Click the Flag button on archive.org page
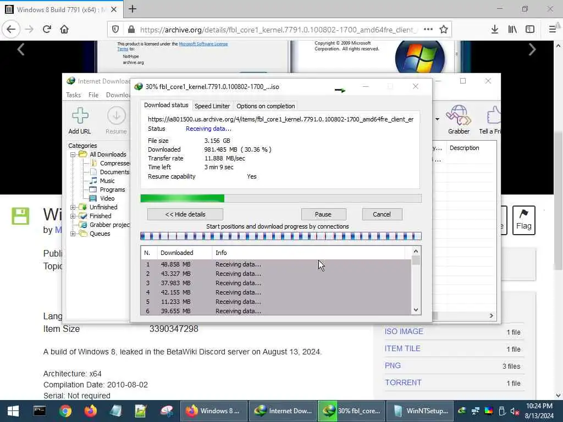This screenshot has width=563, height=422. 524,220
